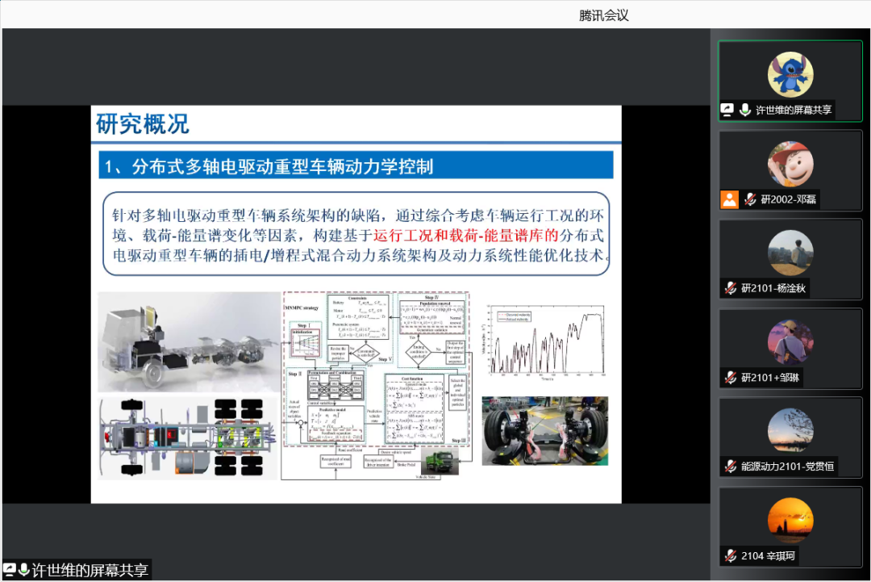Click the muted mic icon for 研2101-杨淦秋
Screen dimensions: 871x582
click(x=730, y=288)
